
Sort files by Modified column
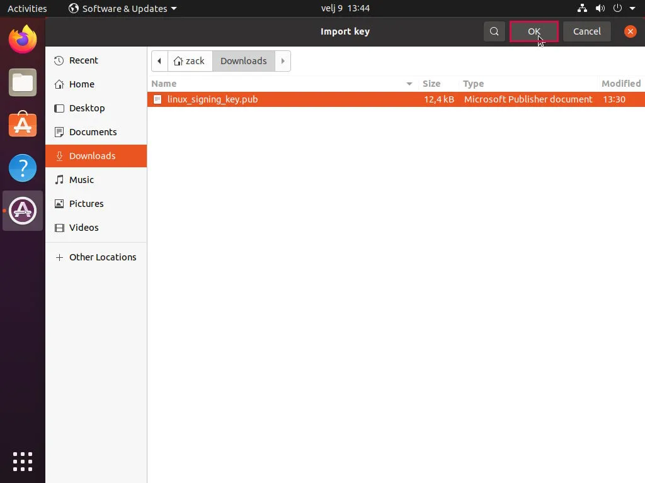[620, 84]
